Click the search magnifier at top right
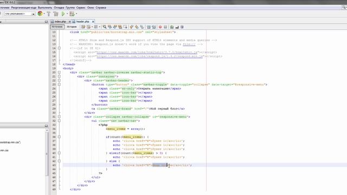 (344, 7)
